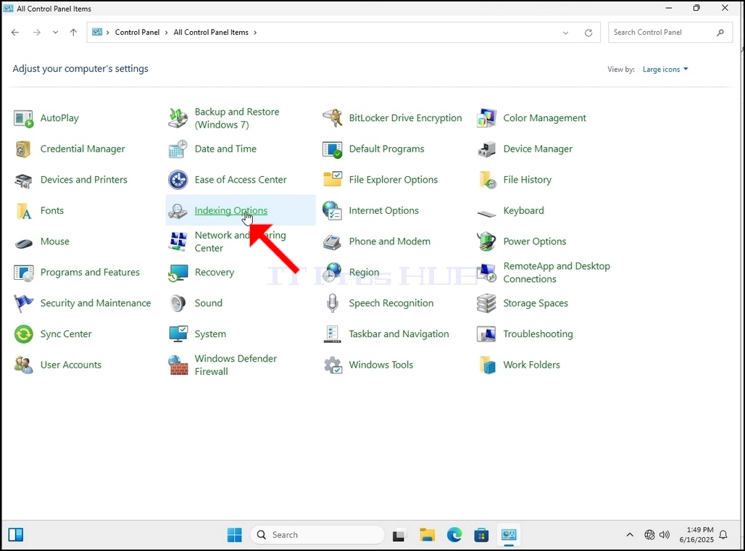The width and height of the screenshot is (745, 551).
Task: Click the Recovery icon
Action: point(178,273)
